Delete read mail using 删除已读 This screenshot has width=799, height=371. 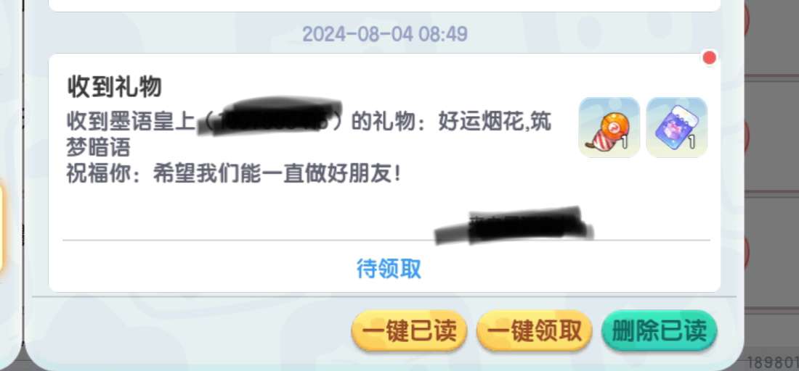click(660, 331)
